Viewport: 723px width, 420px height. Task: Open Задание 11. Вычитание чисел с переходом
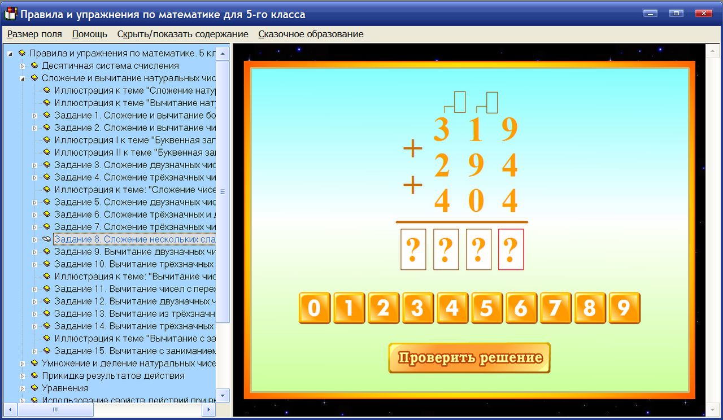click(x=135, y=289)
